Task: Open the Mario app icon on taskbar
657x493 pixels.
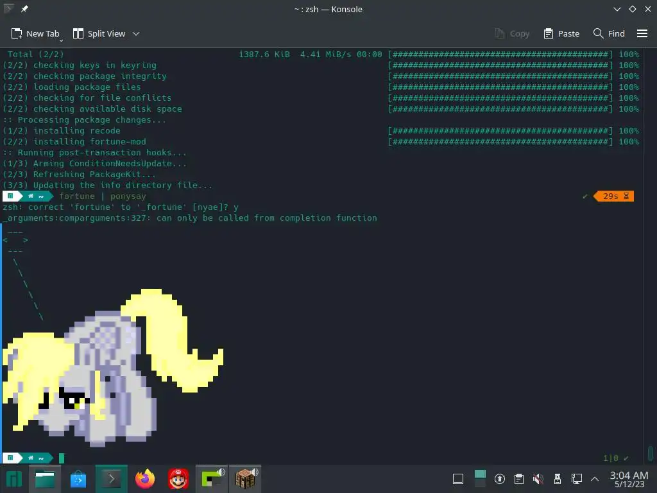Action: pos(178,479)
